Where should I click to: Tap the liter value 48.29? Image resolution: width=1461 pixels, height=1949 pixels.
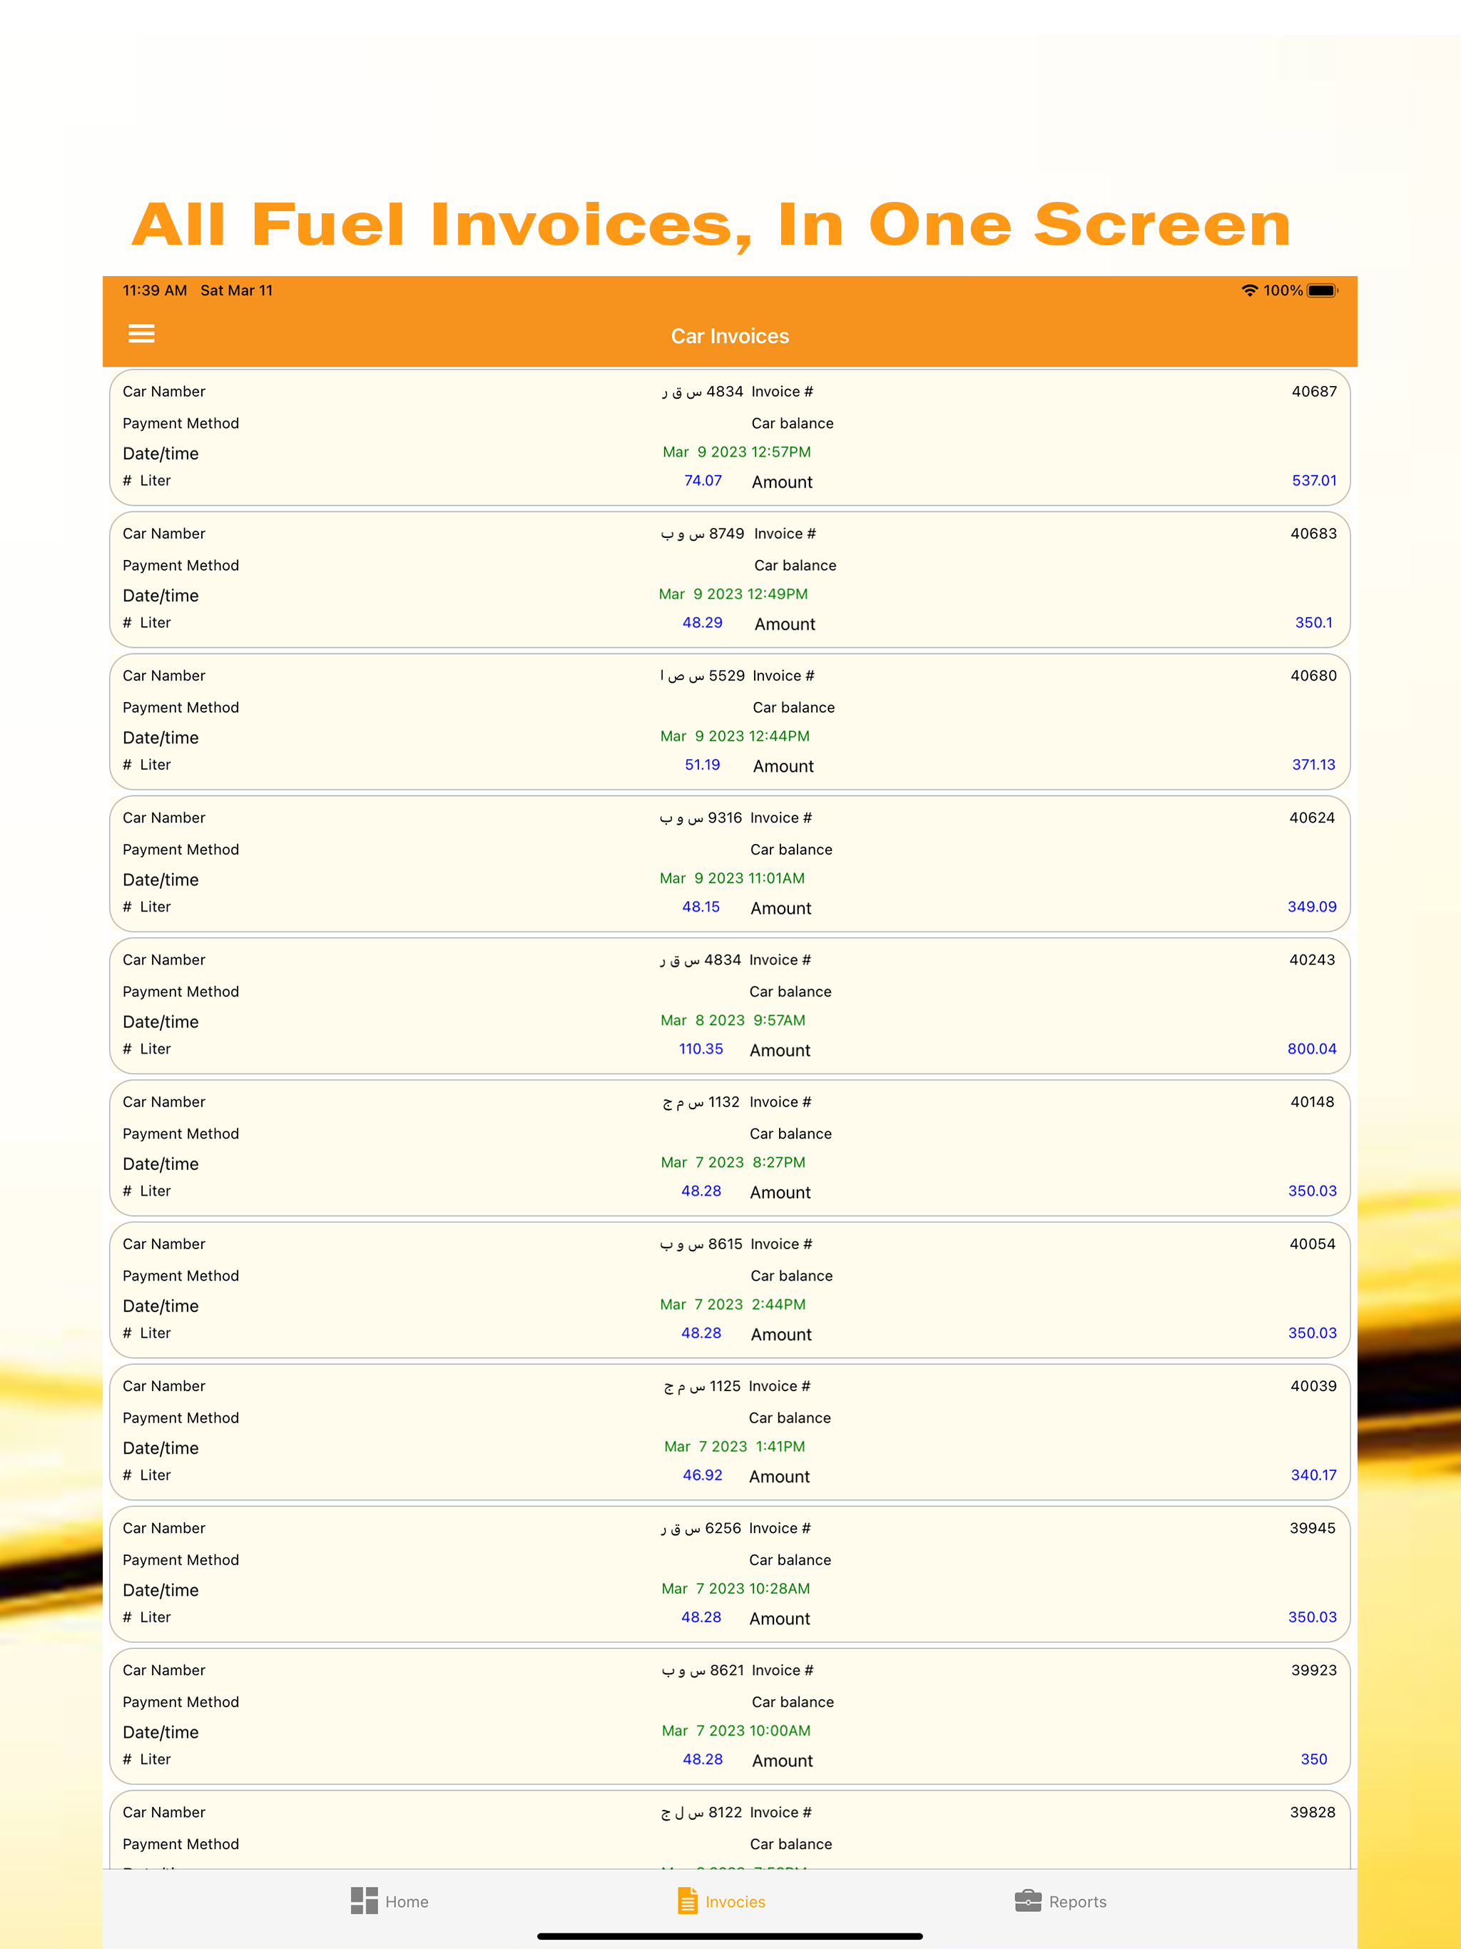pyautogui.click(x=701, y=622)
